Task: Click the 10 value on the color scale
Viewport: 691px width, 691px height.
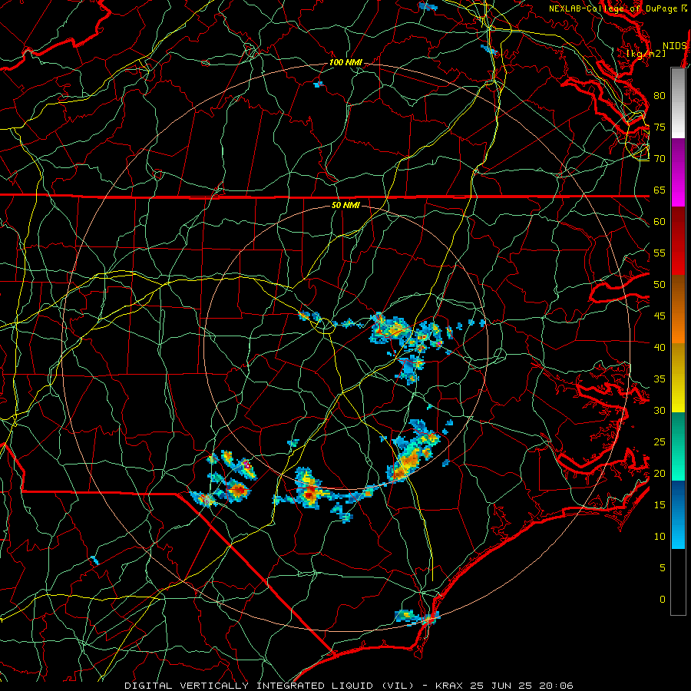Action: pyautogui.click(x=660, y=537)
